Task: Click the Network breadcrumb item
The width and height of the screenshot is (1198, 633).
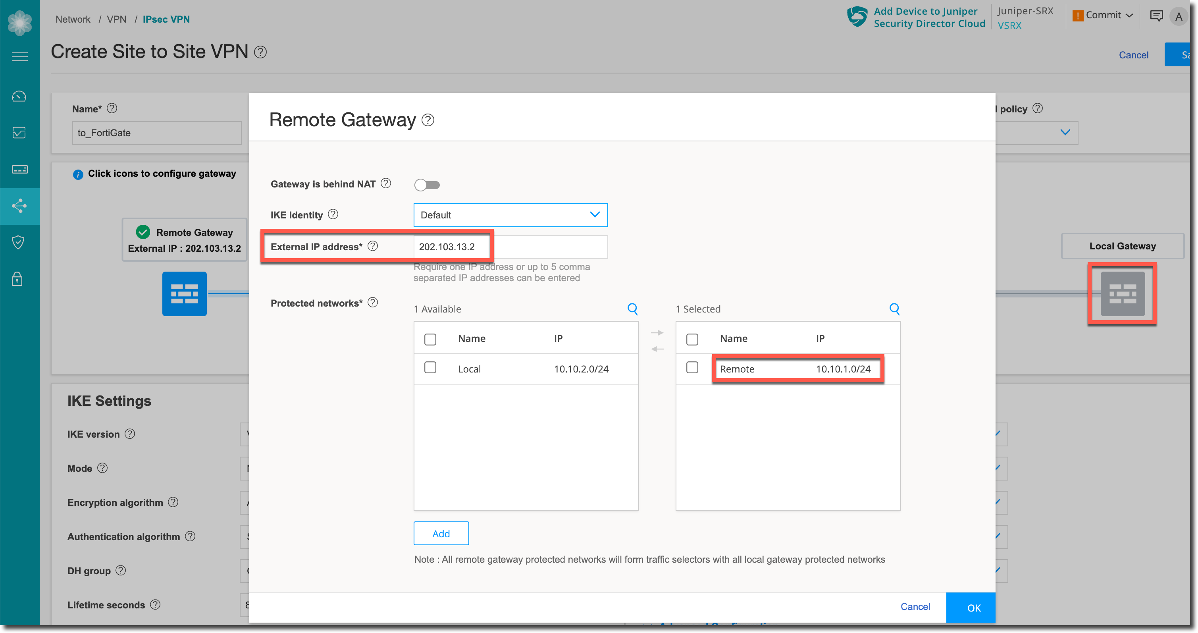Action: [x=73, y=19]
